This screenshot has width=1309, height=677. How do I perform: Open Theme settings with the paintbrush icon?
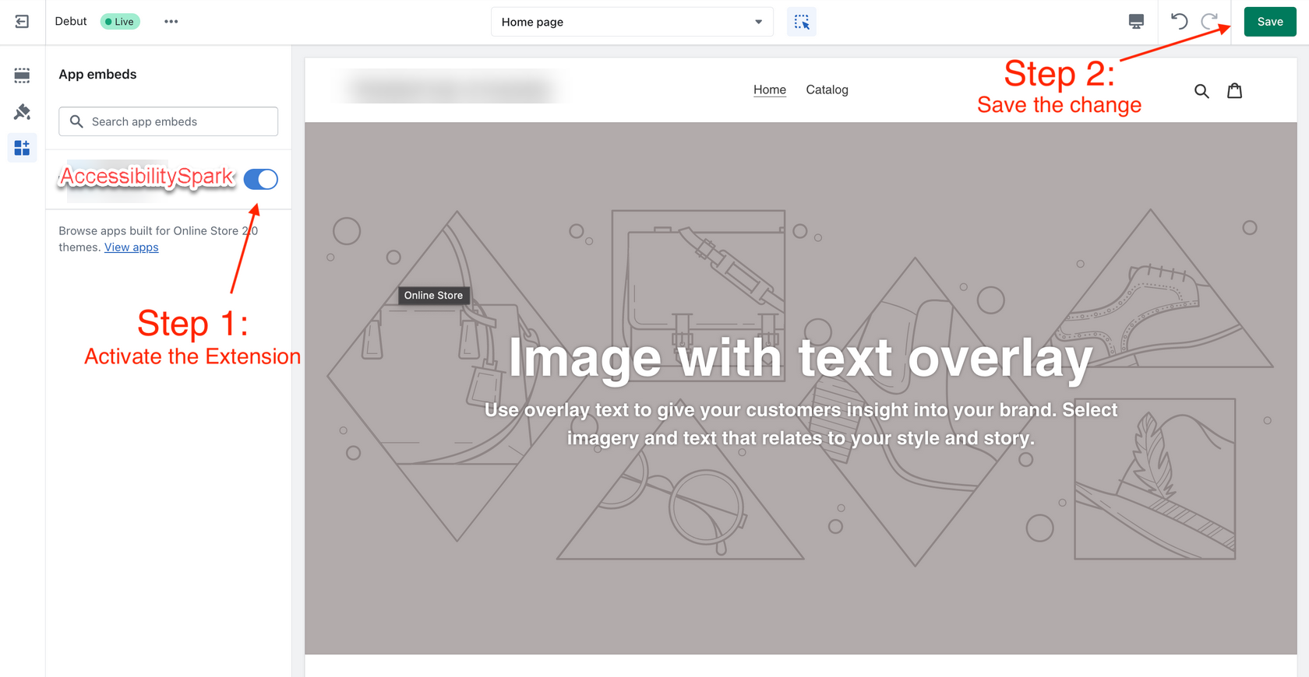(x=22, y=112)
